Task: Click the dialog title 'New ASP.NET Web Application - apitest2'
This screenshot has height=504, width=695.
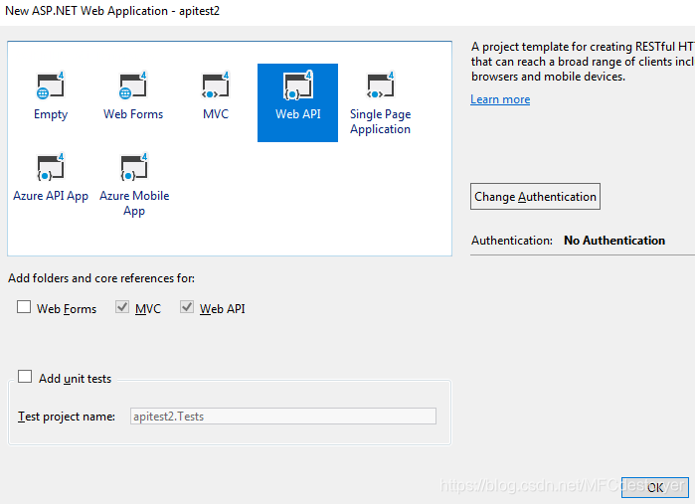Action: (x=112, y=11)
